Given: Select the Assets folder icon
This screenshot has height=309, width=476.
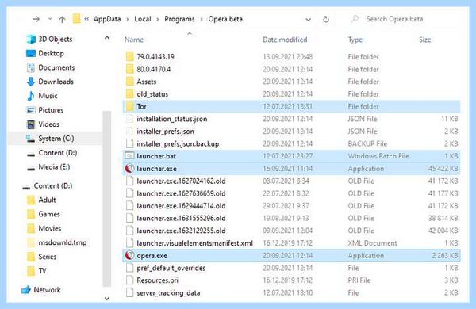Looking at the screenshot, I should pos(129,82).
